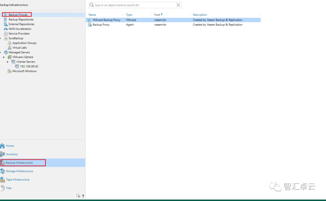Switch to Storage Infrastructure view
Viewport: 326px width, 201px height.
click(x=19, y=171)
